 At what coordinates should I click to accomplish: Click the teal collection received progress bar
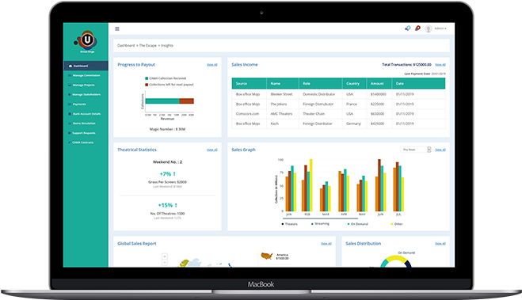pos(162,101)
